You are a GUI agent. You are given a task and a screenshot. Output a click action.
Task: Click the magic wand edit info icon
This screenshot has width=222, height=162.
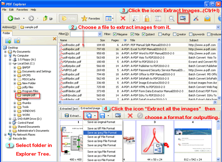[135, 19]
